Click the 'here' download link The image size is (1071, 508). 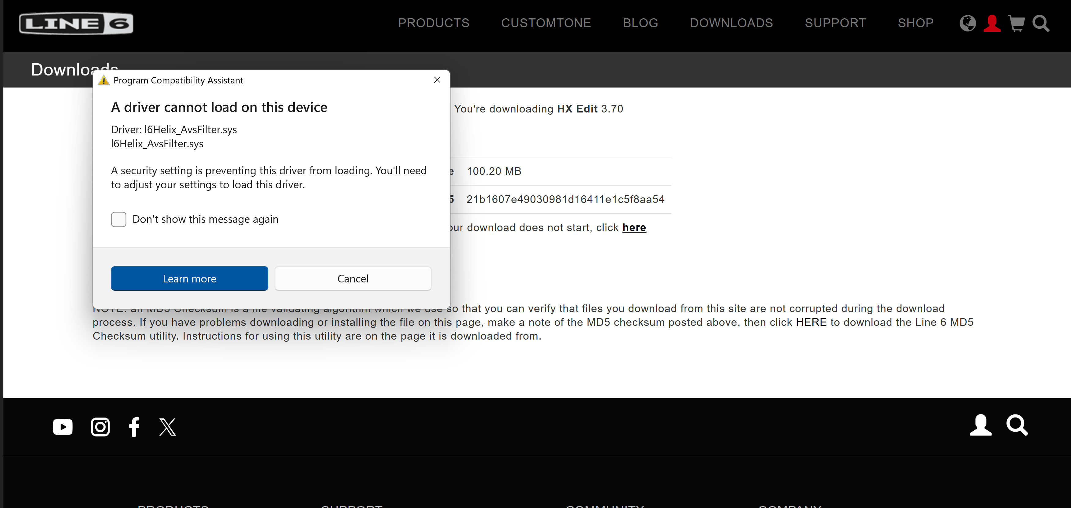[634, 228]
